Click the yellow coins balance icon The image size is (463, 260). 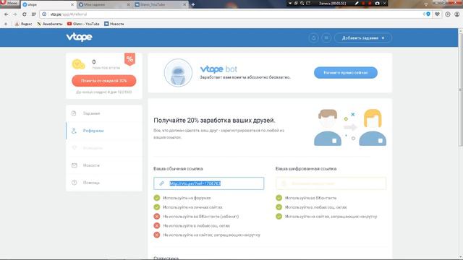tap(78, 64)
